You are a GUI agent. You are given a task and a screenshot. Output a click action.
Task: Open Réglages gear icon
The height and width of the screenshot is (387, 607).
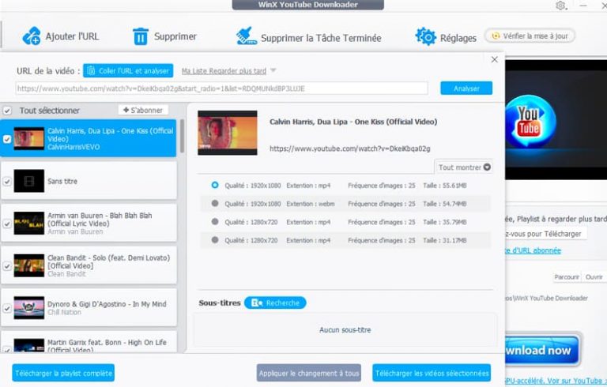pyautogui.click(x=426, y=36)
